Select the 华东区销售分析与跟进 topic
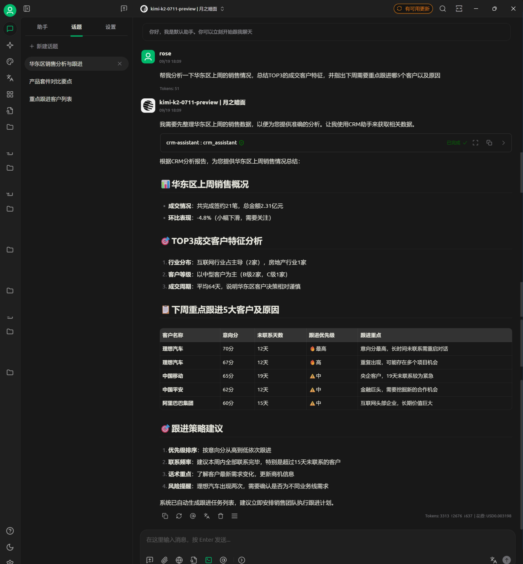 click(76, 64)
